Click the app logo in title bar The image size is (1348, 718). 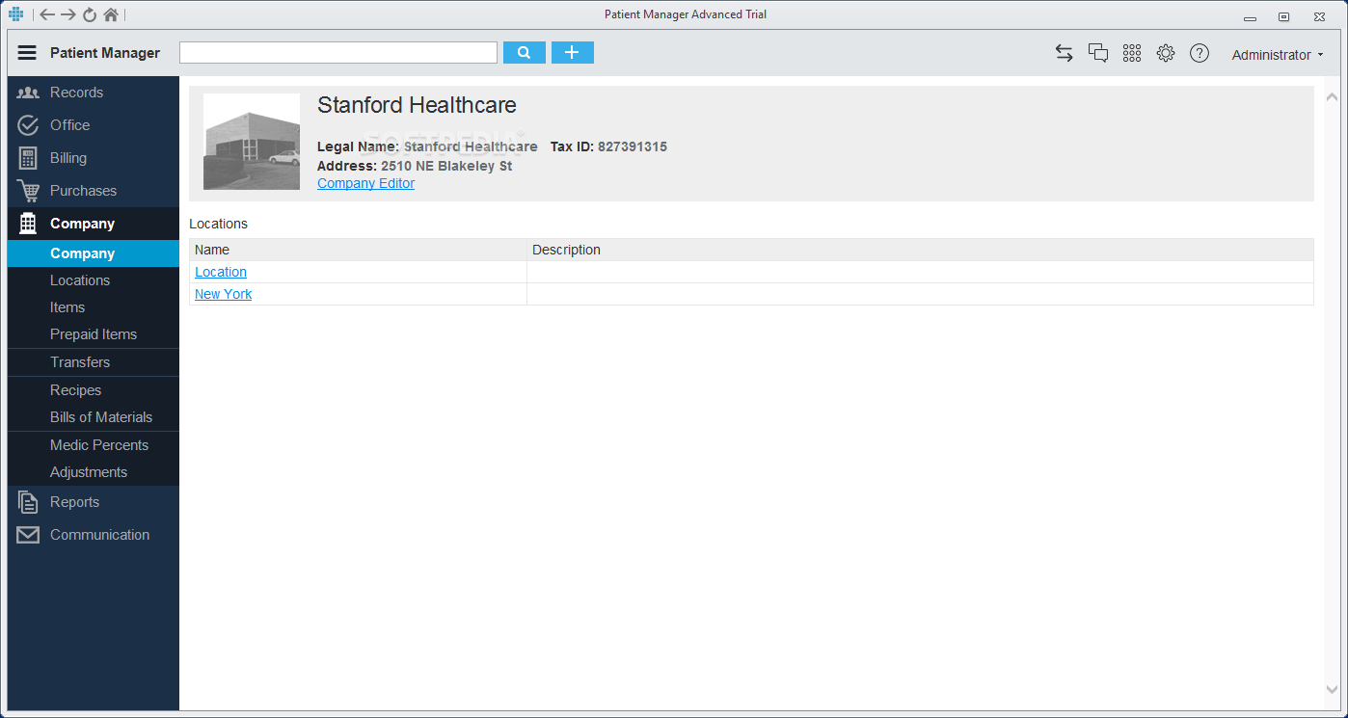click(x=16, y=14)
